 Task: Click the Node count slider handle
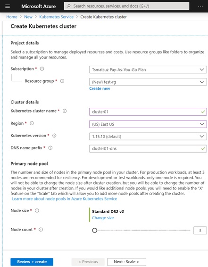coord(95,231)
